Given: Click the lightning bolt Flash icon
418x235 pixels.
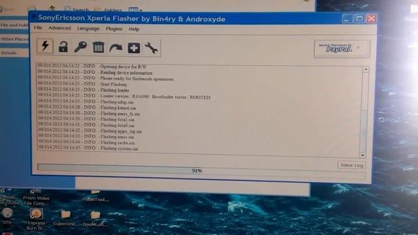Looking at the screenshot, I should point(45,46).
